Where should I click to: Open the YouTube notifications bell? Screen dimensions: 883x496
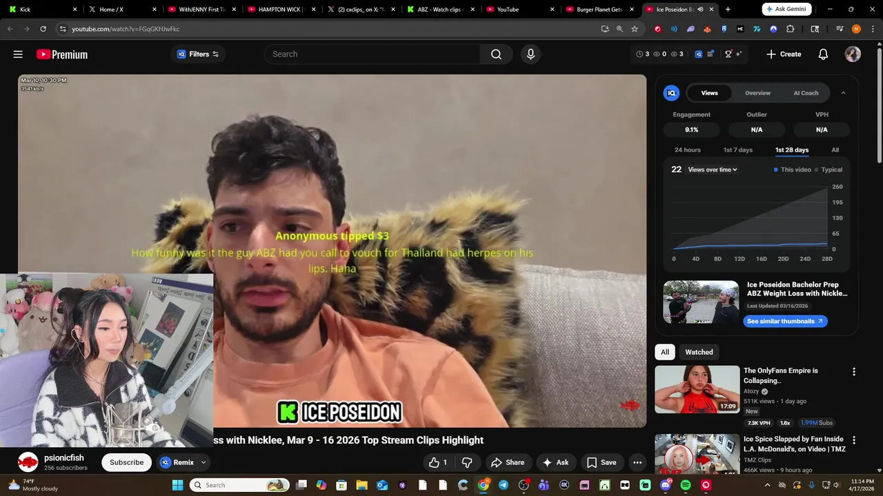click(x=823, y=54)
